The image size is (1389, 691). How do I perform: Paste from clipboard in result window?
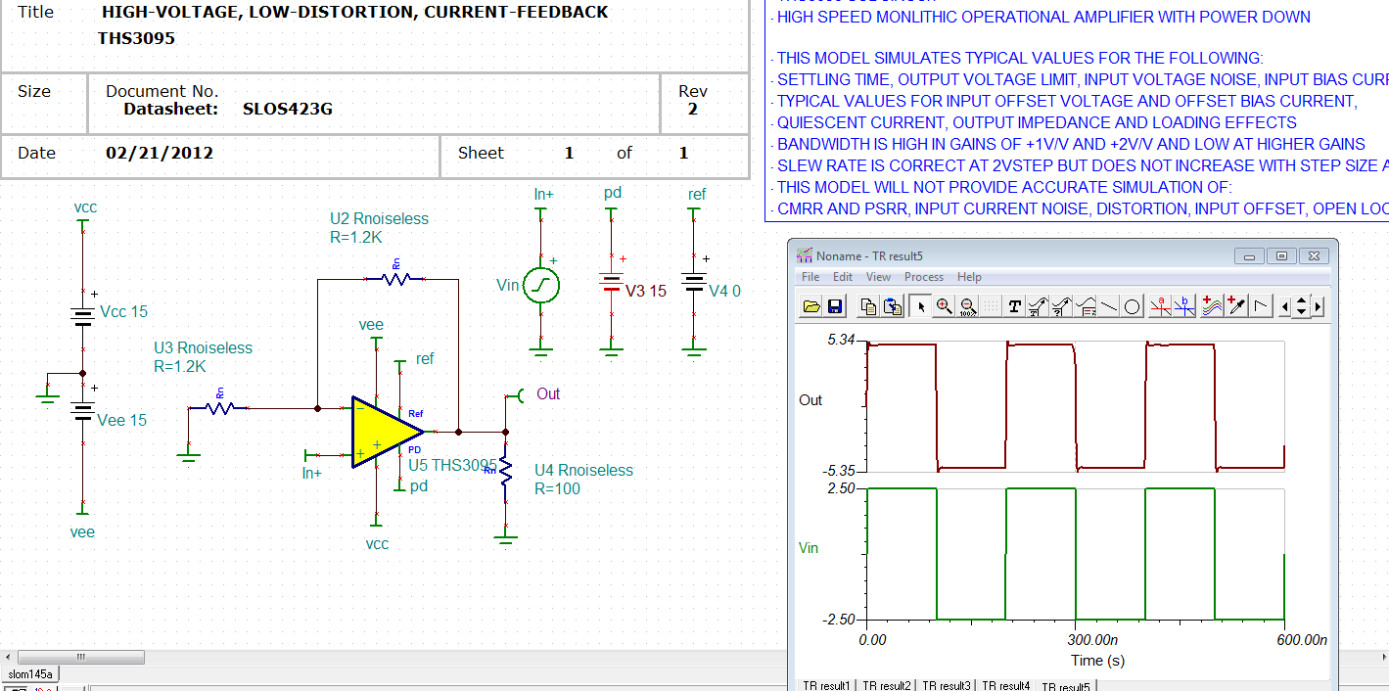point(893,306)
